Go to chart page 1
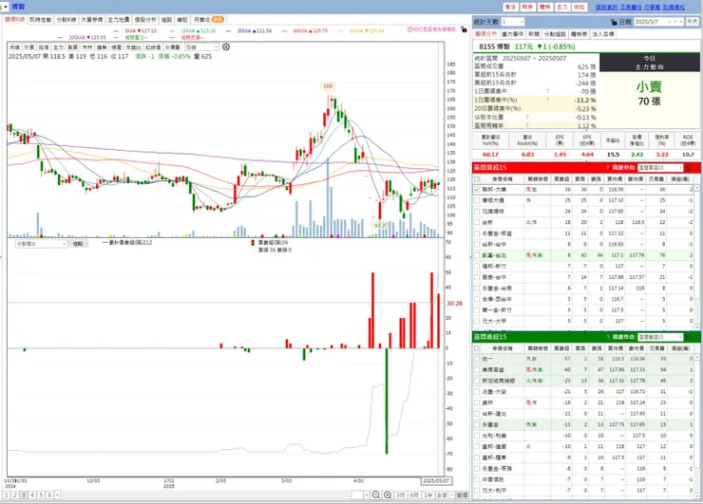 (7, 495)
